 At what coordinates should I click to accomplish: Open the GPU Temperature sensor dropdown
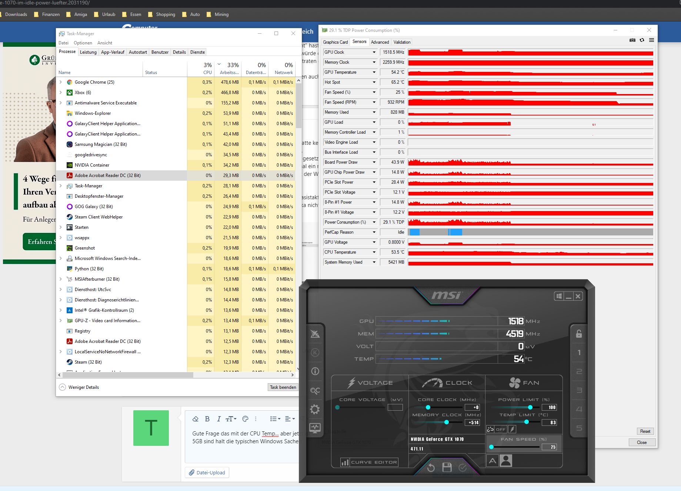[374, 72]
